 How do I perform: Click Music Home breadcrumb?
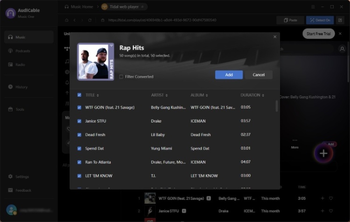click(x=79, y=7)
